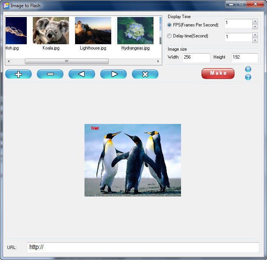Increase FPS value with up arrow
Screen dimensions: 267x260
[255, 21]
